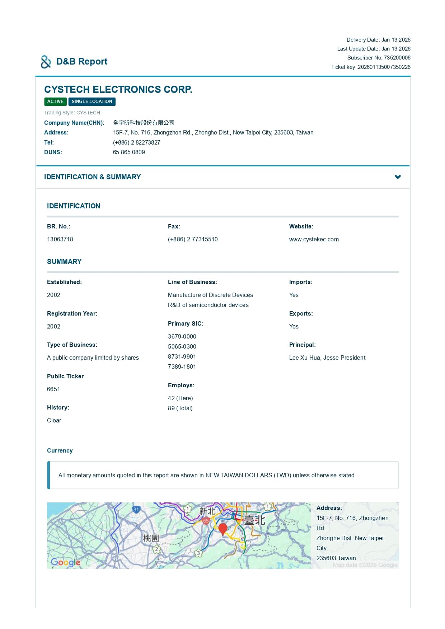Image resolution: width=445 pixels, height=629 pixels.
Task: Click the red route 65 shield on map
Action: [x=206, y=521]
